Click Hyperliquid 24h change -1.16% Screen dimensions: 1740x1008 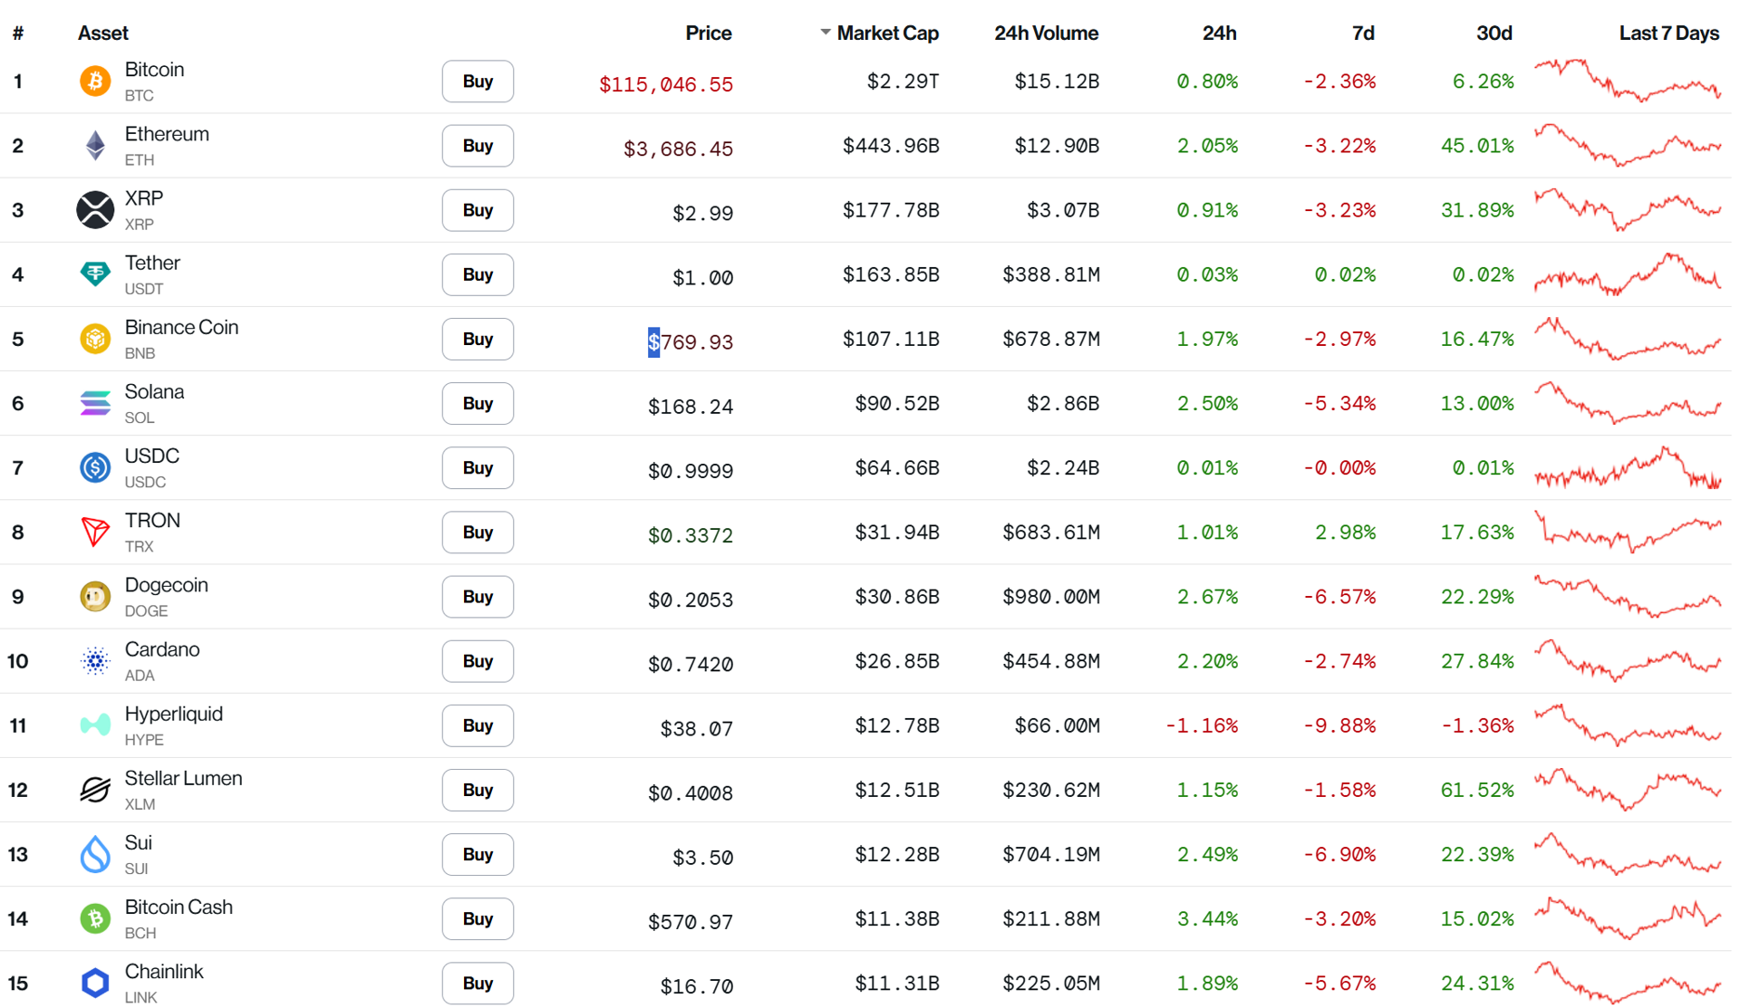tap(1201, 725)
